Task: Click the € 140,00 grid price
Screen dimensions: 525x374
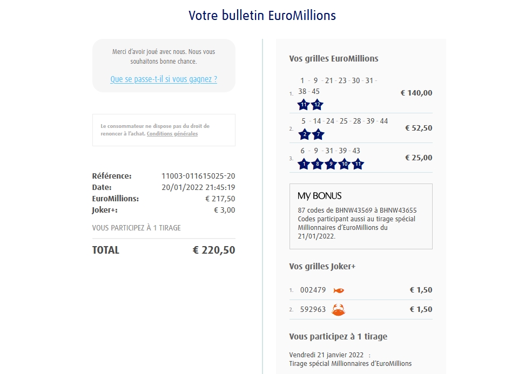Action: click(x=416, y=93)
